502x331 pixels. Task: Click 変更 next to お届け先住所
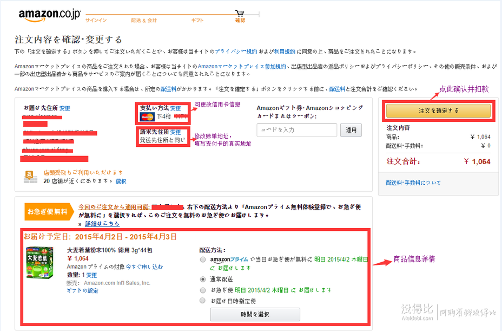pos(65,108)
